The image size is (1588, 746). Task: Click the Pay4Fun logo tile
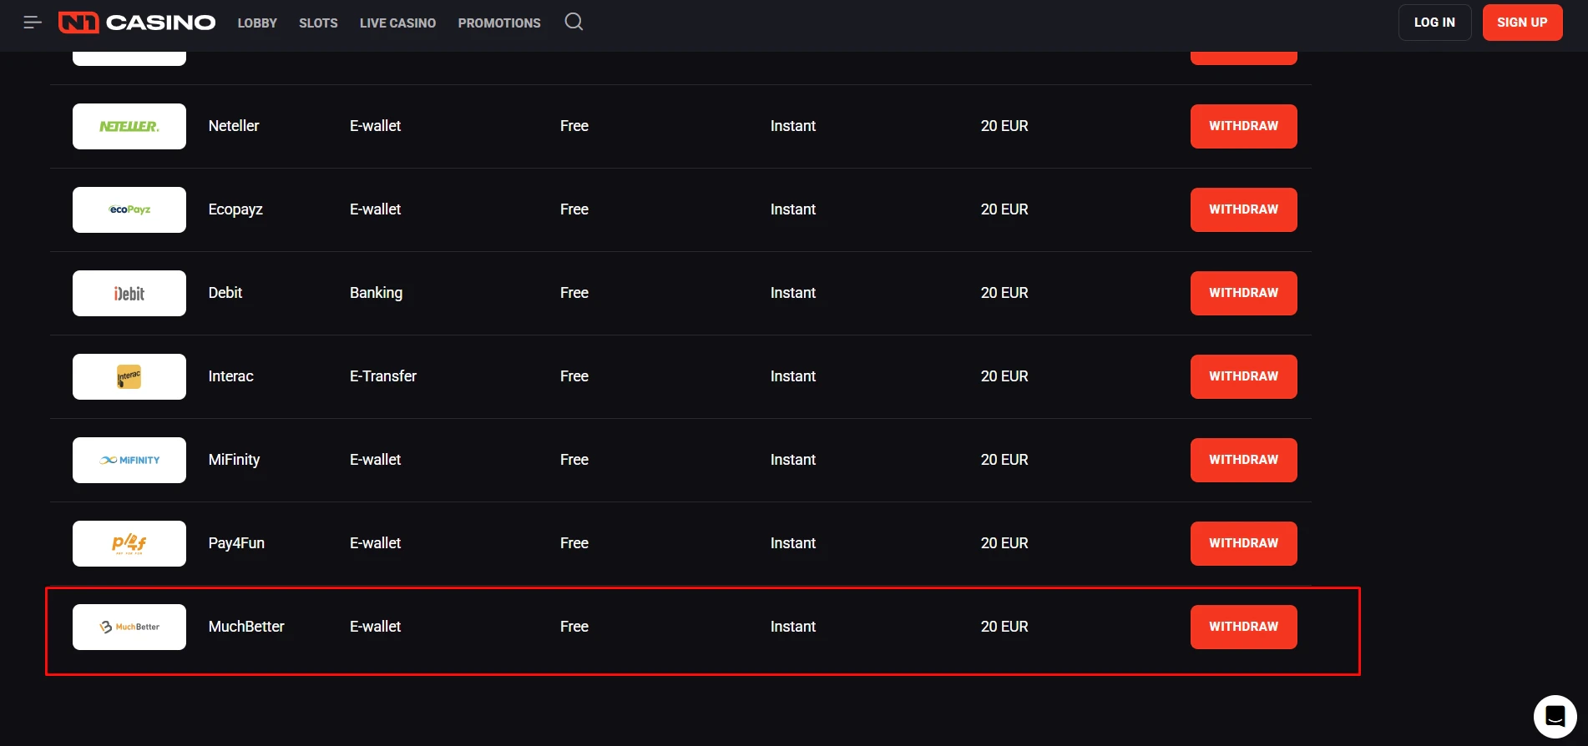tap(129, 543)
